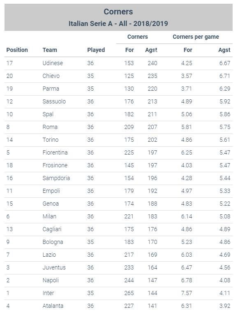Sort by Corners Agst column header

click(151, 50)
